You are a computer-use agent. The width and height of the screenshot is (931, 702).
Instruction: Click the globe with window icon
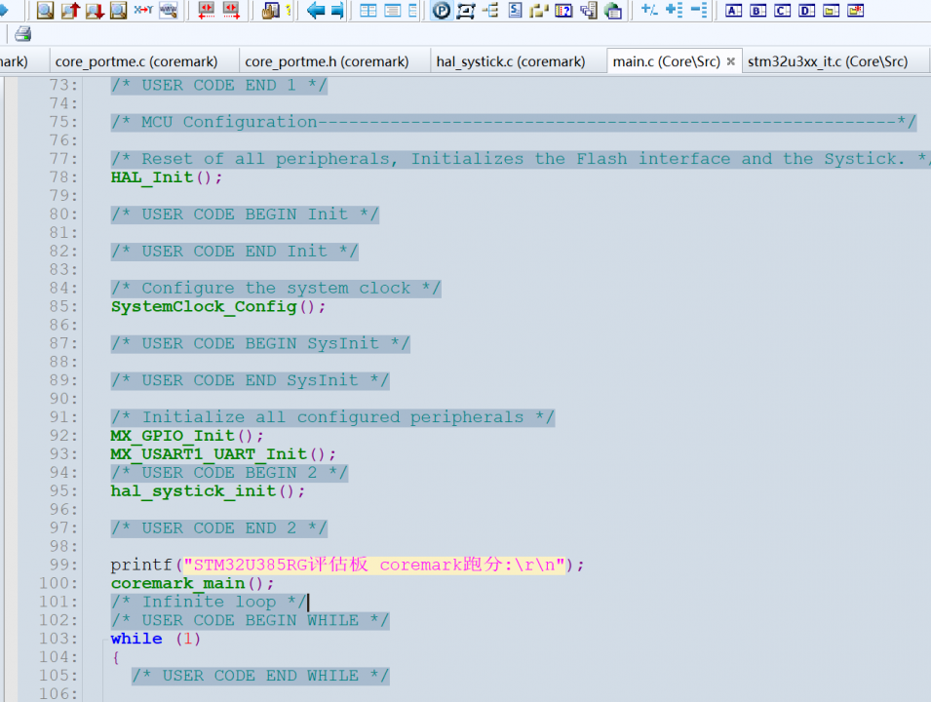pyautogui.click(x=613, y=10)
